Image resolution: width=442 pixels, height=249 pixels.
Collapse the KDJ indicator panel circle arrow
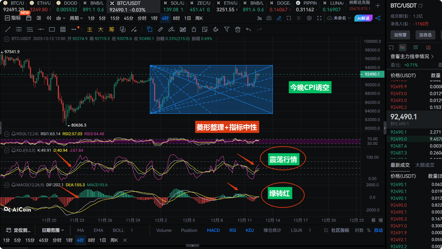click(7, 151)
